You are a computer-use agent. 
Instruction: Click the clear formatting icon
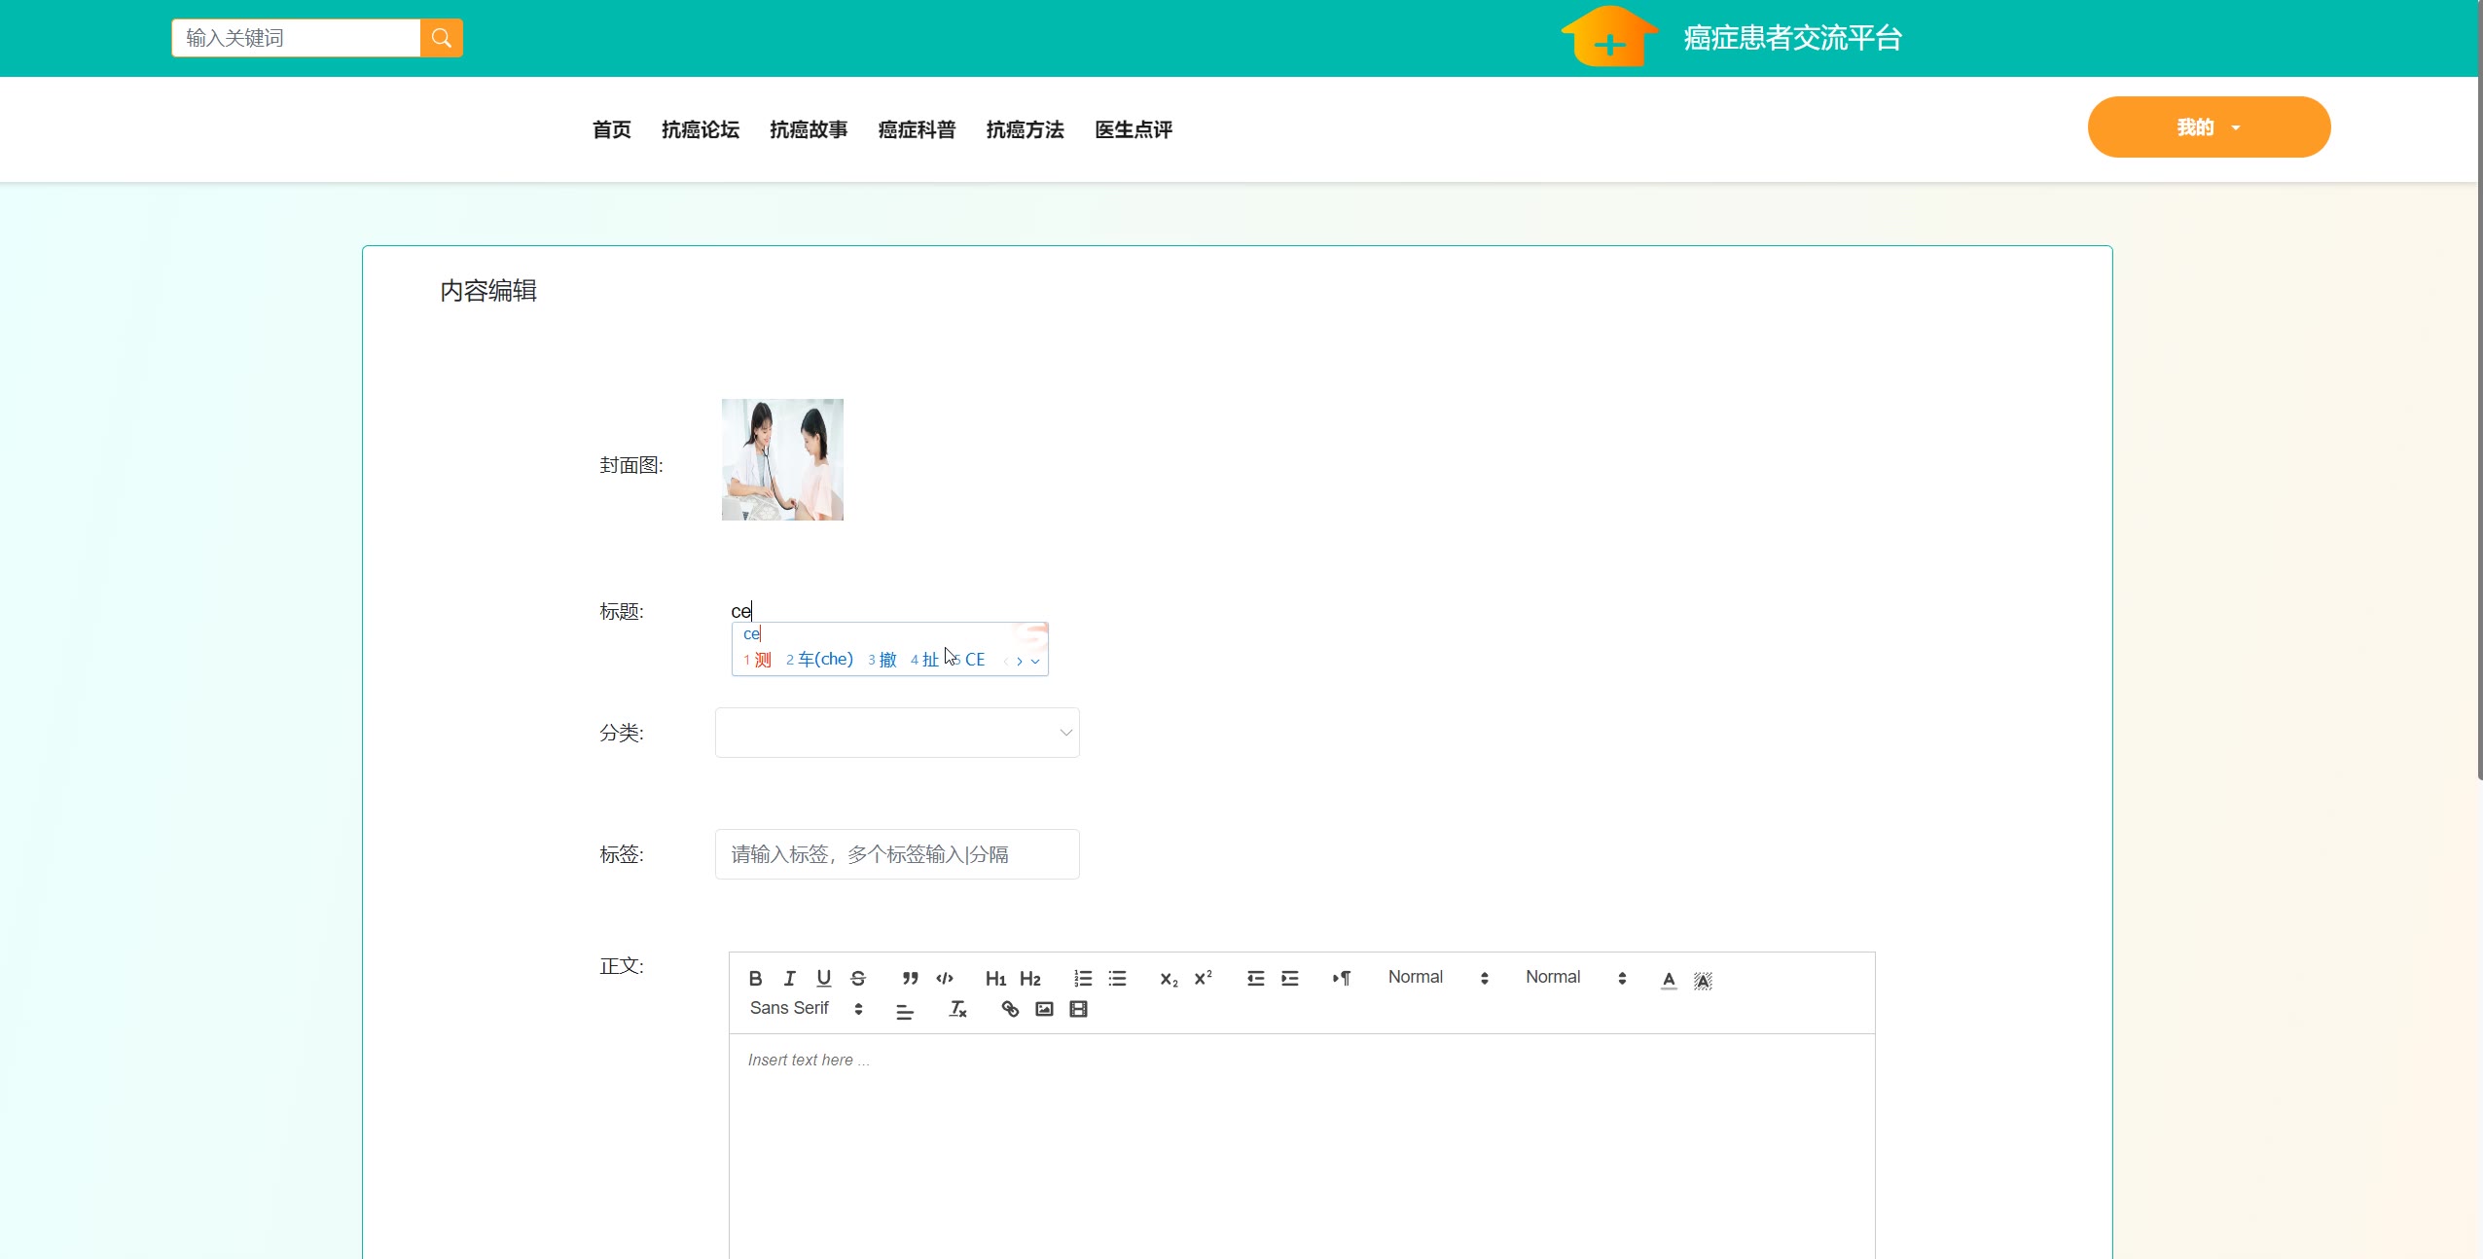tap(957, 1009)
